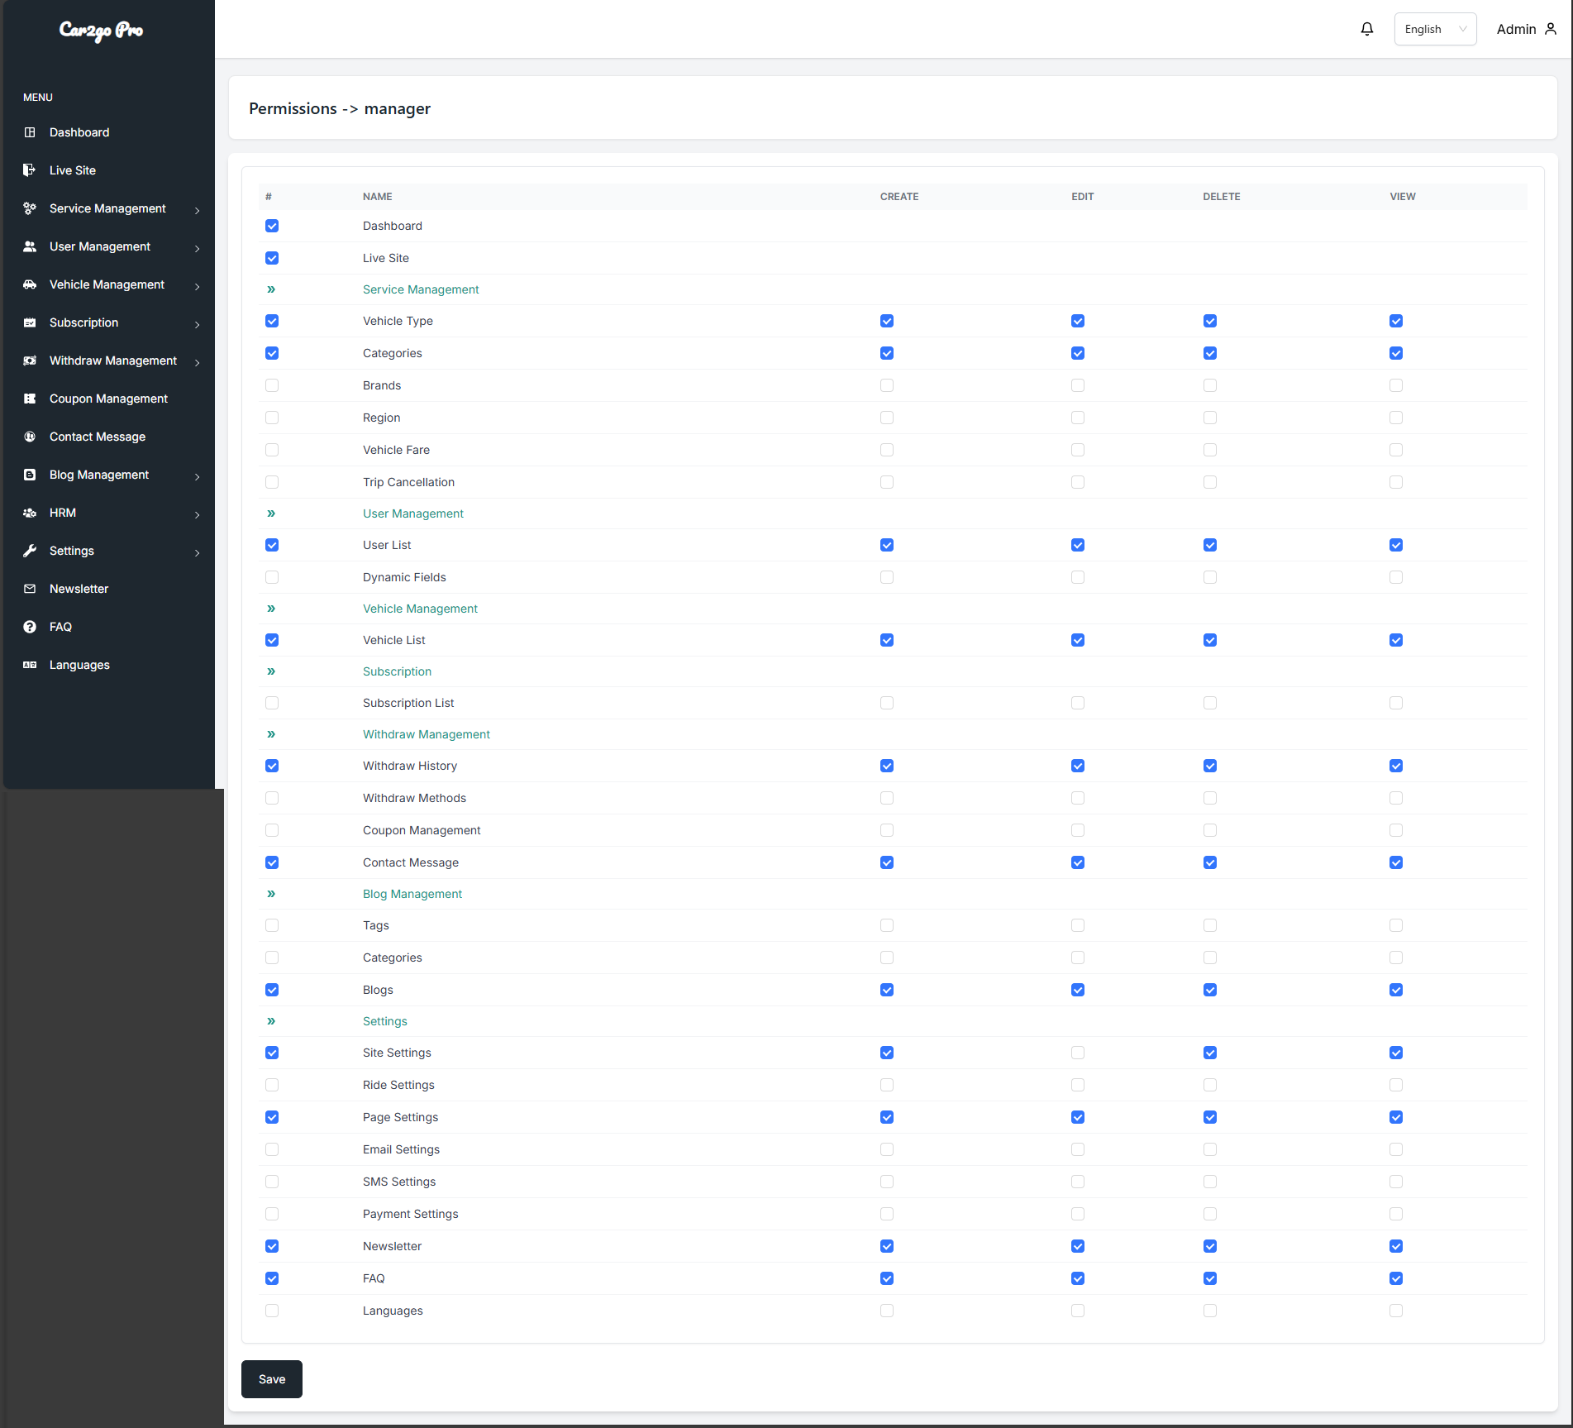Click the Withdraw Management money icon
Viewport: 1573px width, 1428px height.
coord(30,361)
